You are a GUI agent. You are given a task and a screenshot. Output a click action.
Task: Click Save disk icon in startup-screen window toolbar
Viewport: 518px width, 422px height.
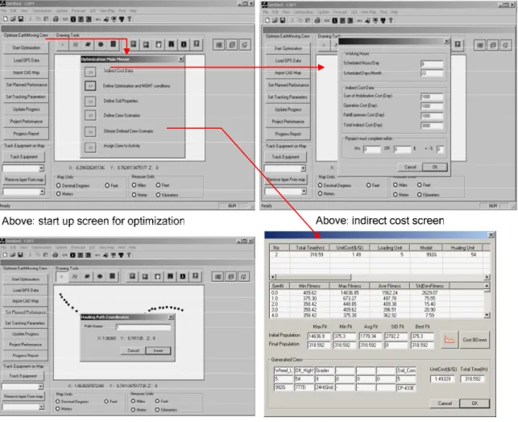[x=20, y=19]
